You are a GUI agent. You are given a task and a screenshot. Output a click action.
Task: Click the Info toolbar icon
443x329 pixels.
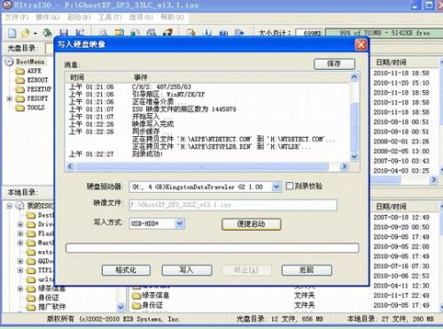pyautogui.click(x=208, y=33)
